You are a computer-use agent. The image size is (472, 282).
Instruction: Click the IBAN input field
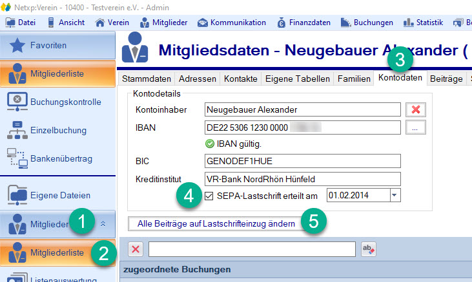tap(303, 127)
